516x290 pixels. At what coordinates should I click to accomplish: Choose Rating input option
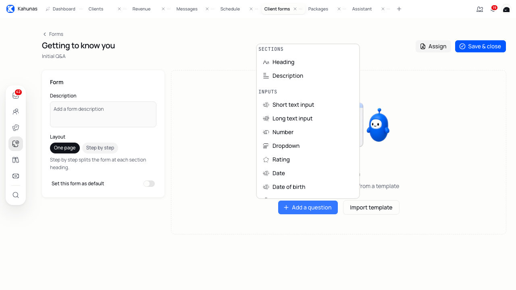[308, 159]
